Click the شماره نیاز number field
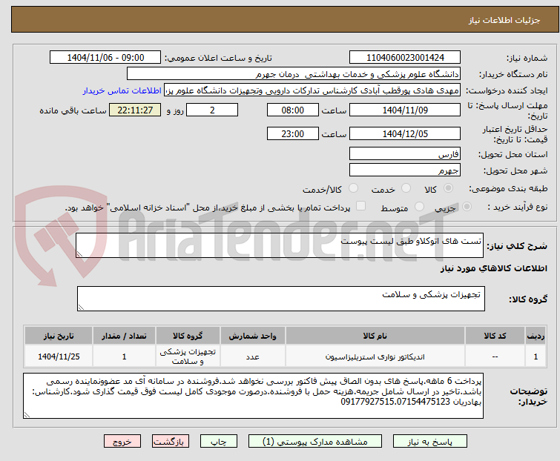560x461 pixels. coord(405,58)
